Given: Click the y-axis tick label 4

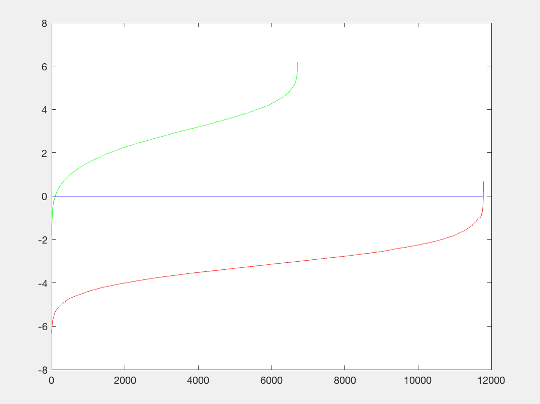Looking at the screenshot, I should click(44, 110).
